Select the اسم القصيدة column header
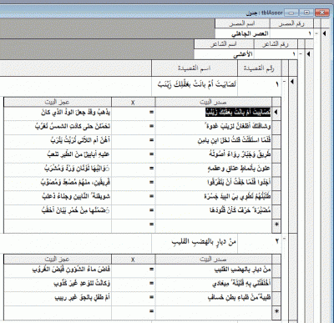The image size is (334, 323). click(x=195, y=68)
